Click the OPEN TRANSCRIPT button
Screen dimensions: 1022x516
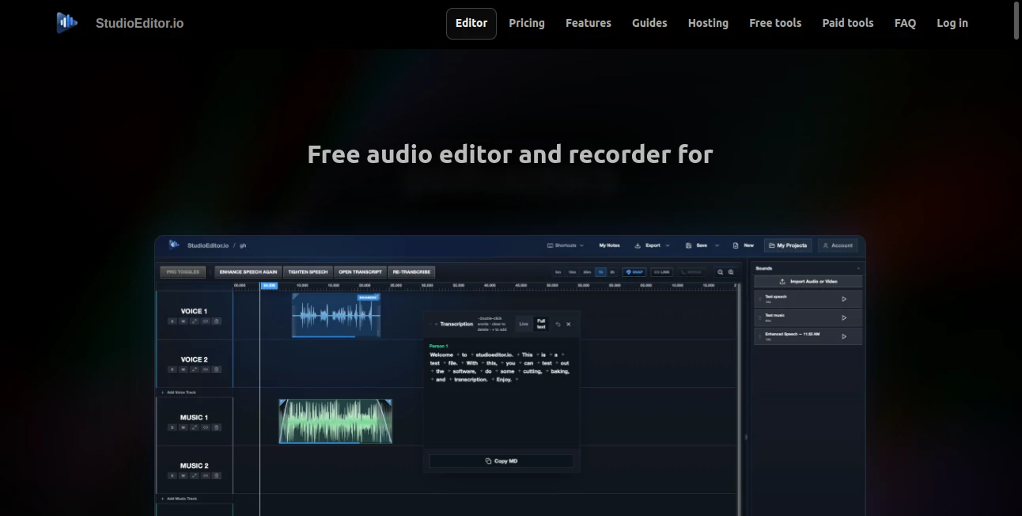click(360, 272)
